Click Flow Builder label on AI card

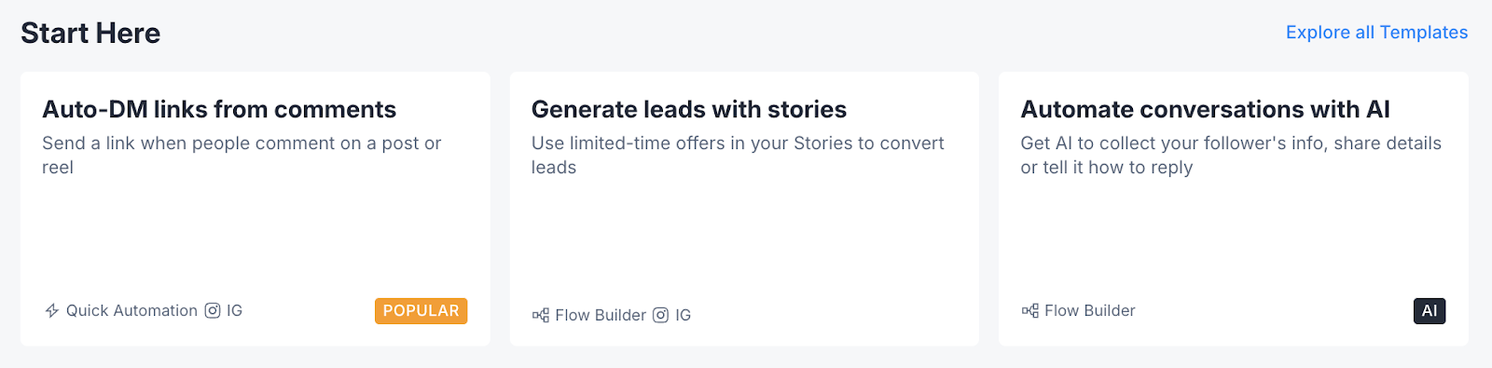1090,310
